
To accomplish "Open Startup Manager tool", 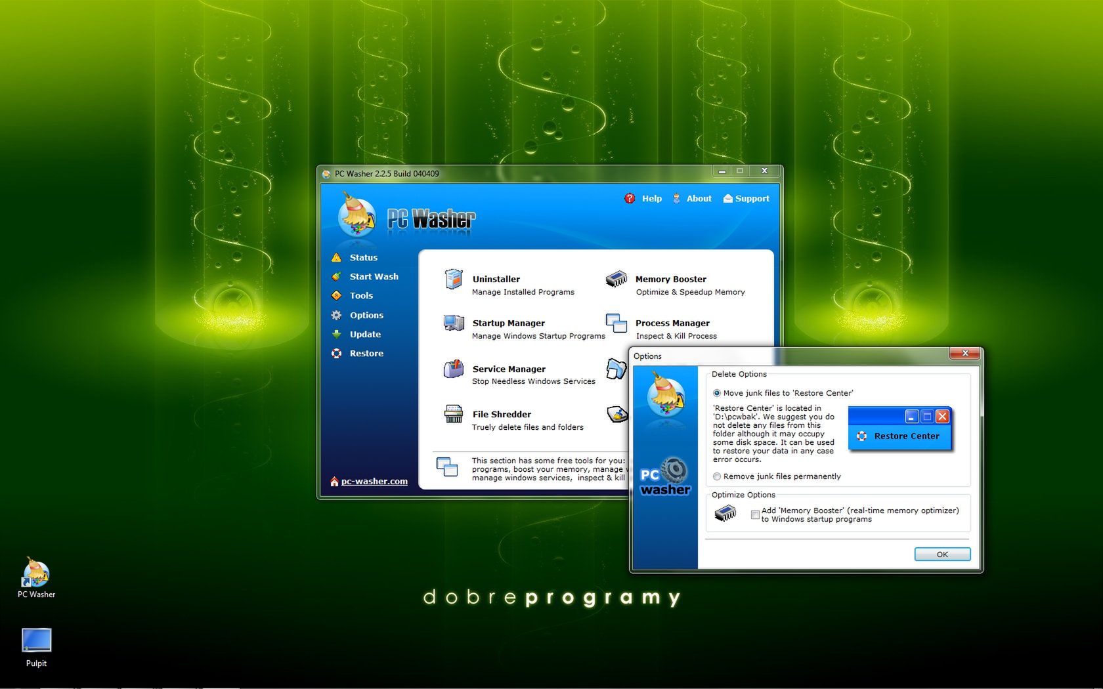I will tap(508, 324).
